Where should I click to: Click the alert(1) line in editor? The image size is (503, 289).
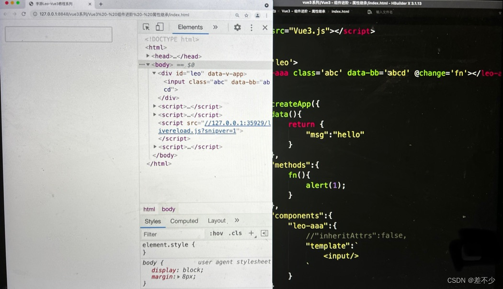325,185
